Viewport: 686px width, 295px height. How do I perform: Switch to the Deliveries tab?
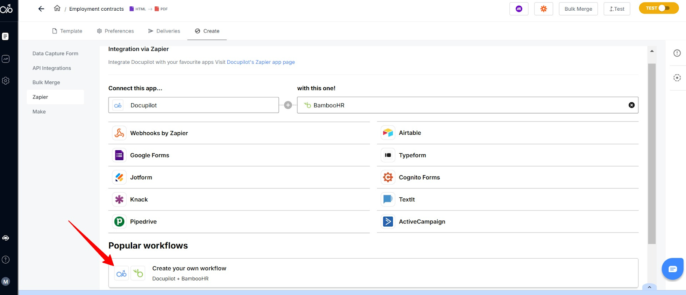click(x=164, y=31)
